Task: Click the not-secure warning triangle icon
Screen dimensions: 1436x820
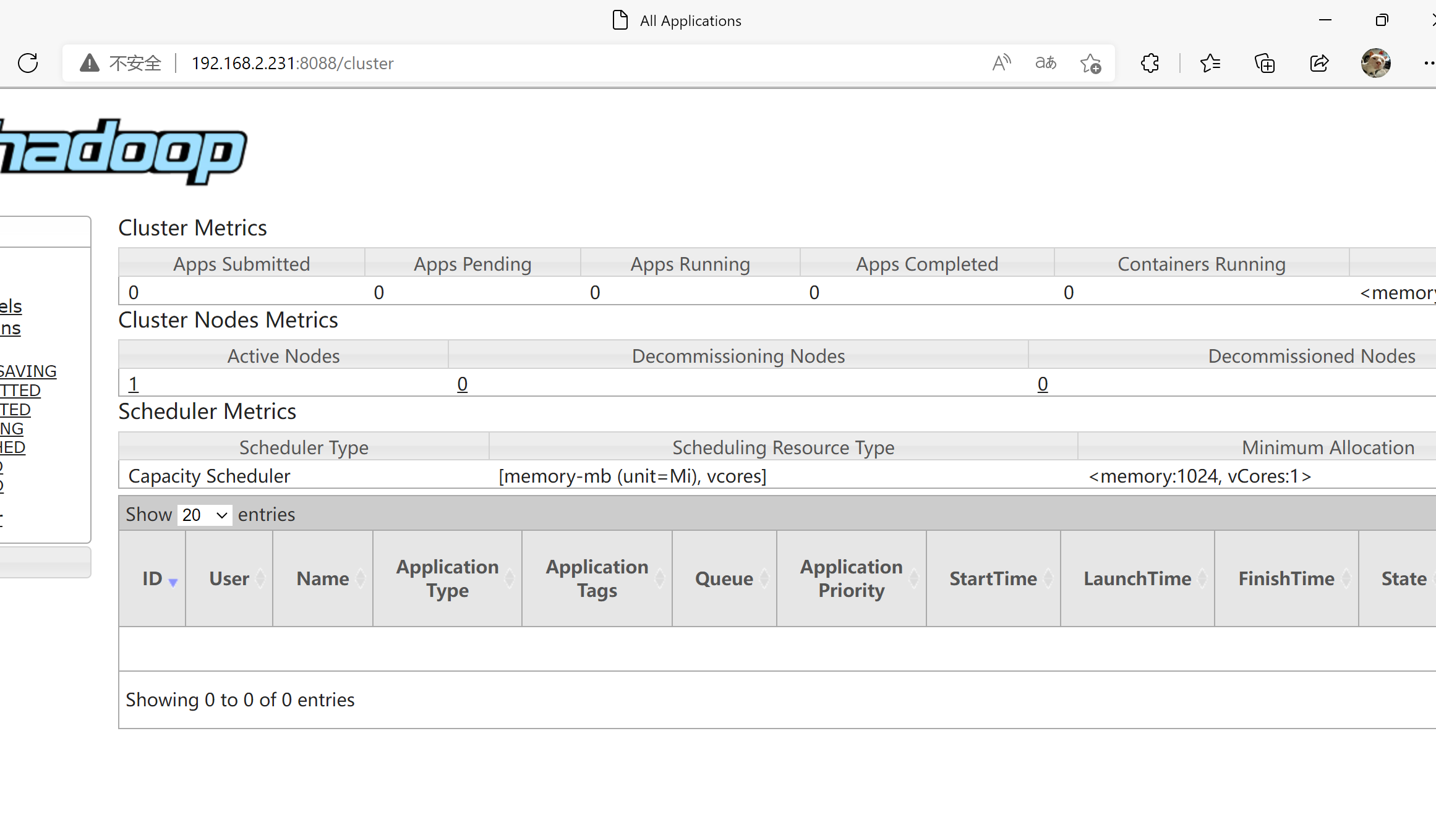Action: pyautogui.click(x=90, y=63)
